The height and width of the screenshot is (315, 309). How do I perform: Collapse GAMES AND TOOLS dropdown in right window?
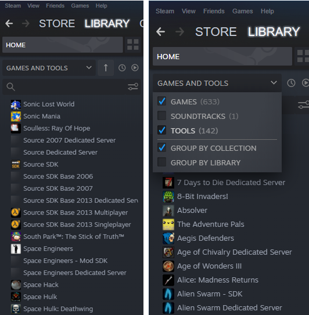click(217, 83)
